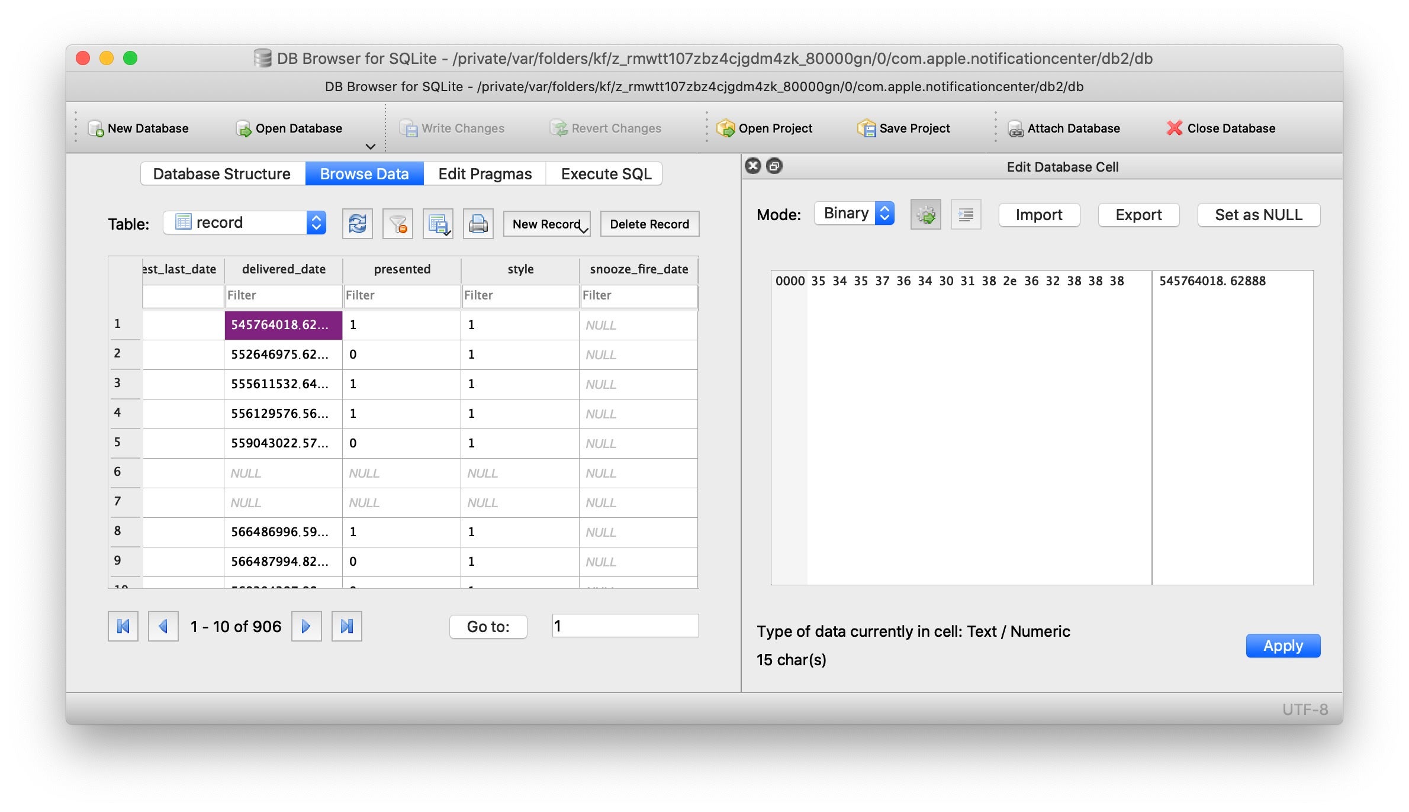The width and height of the screenshot is (1409, 812).
Task: Switch to the Database Structure tab
Action: coord(222,174)
